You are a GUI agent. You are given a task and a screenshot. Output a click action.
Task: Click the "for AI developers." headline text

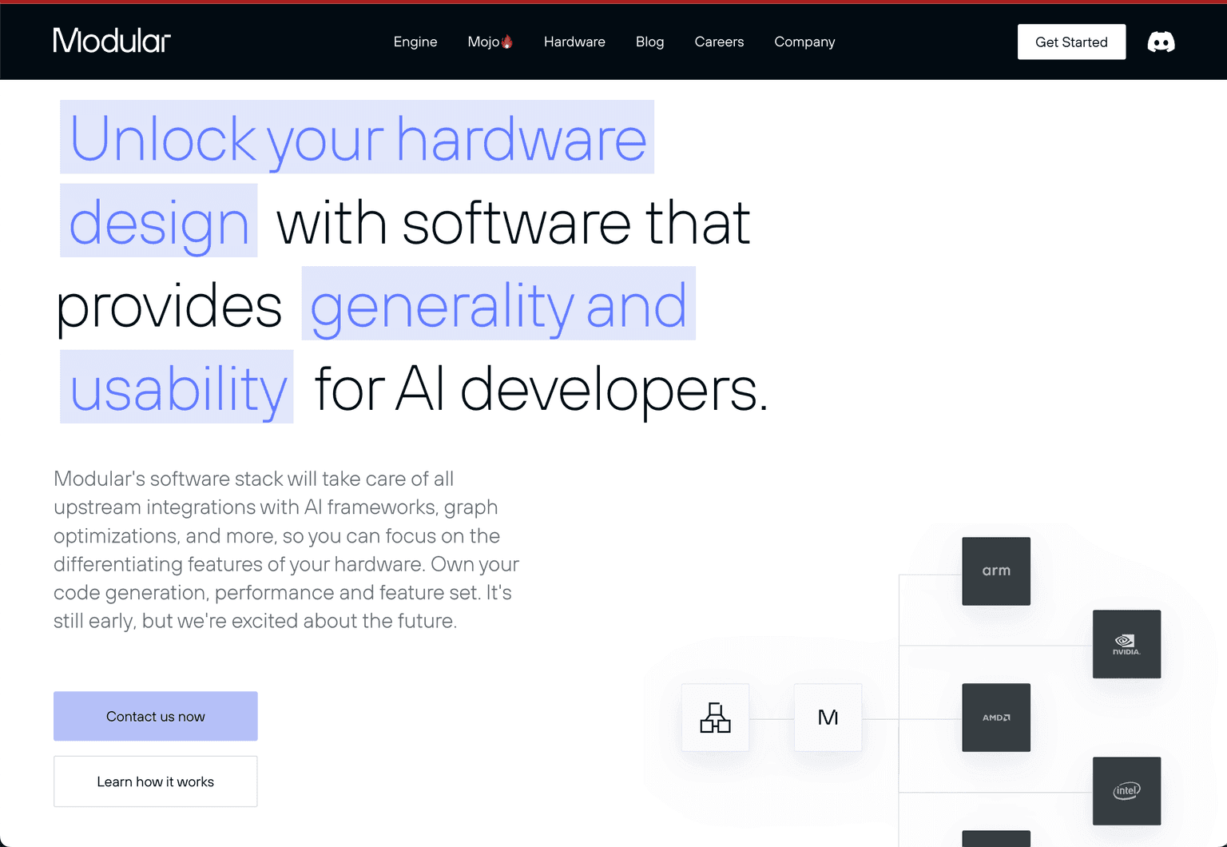tap(542, 389)
